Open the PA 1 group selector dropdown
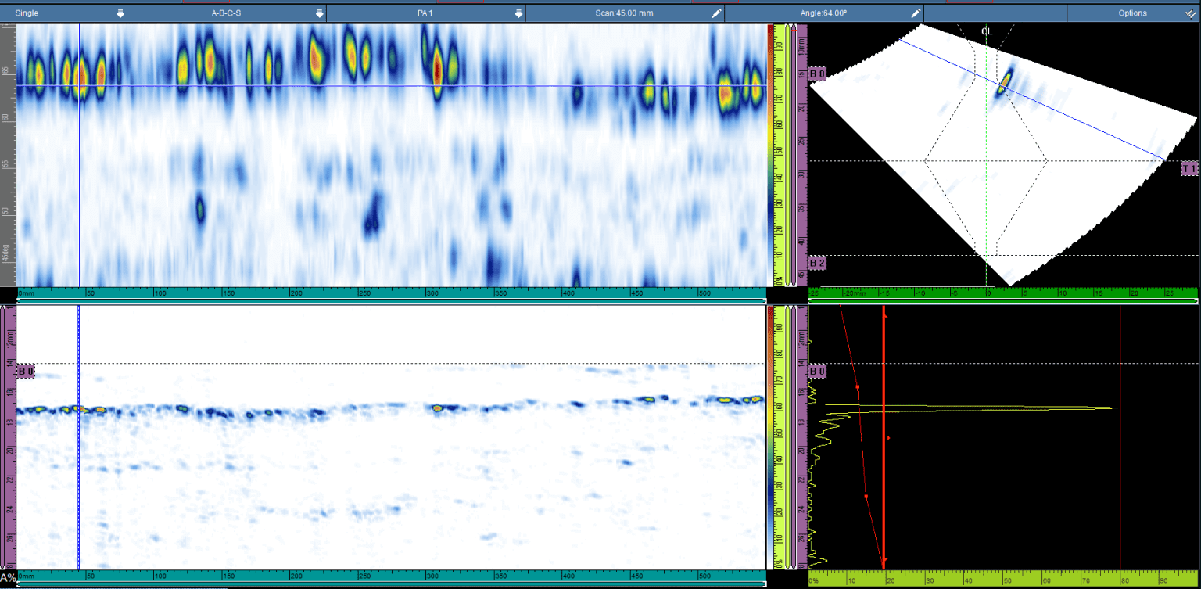1201x589 pixels. [518, 13]
